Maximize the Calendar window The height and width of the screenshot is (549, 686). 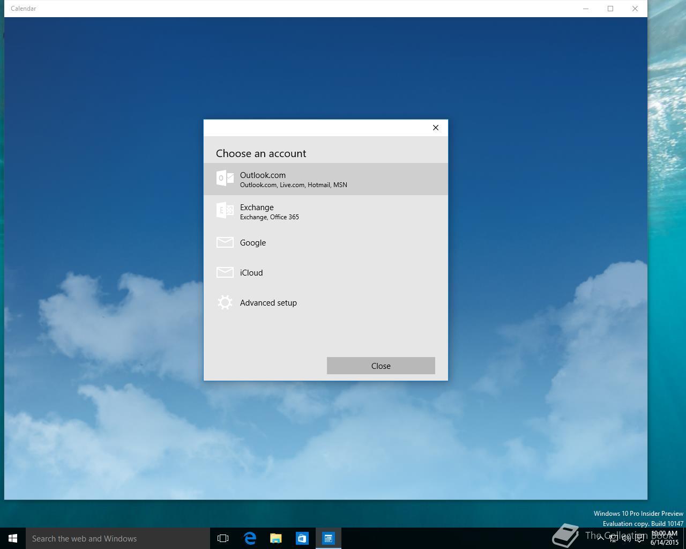coord(610,9)
